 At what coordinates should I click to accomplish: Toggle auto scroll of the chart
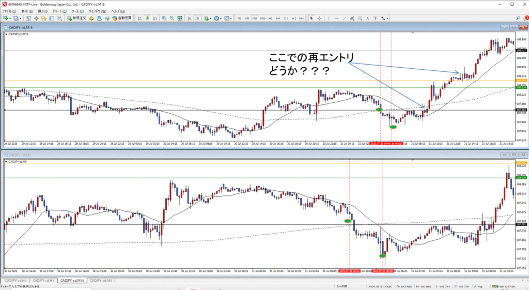pyautogui.click(x=189, y=18)
